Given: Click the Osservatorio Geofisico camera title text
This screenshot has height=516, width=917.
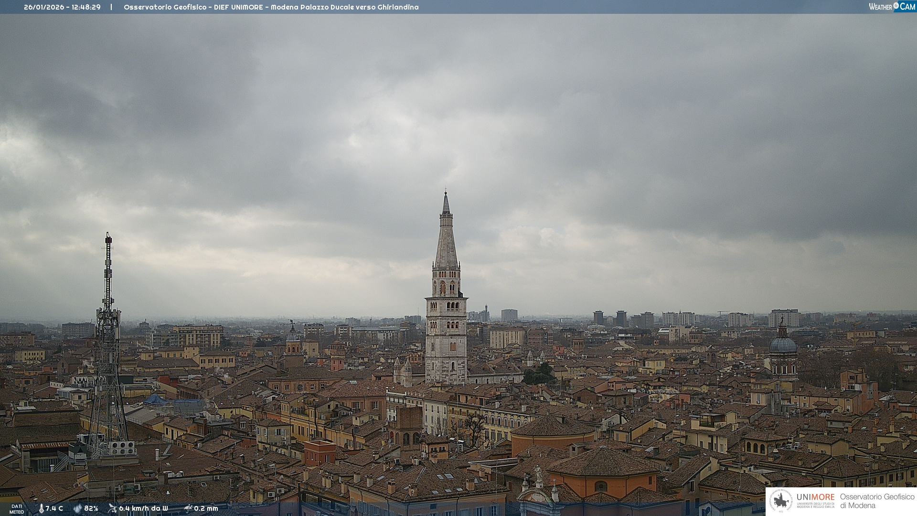Looking at the screenshot, I should point(271,7).
